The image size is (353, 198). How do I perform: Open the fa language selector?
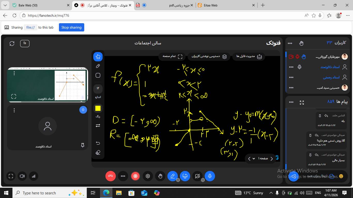25,44
